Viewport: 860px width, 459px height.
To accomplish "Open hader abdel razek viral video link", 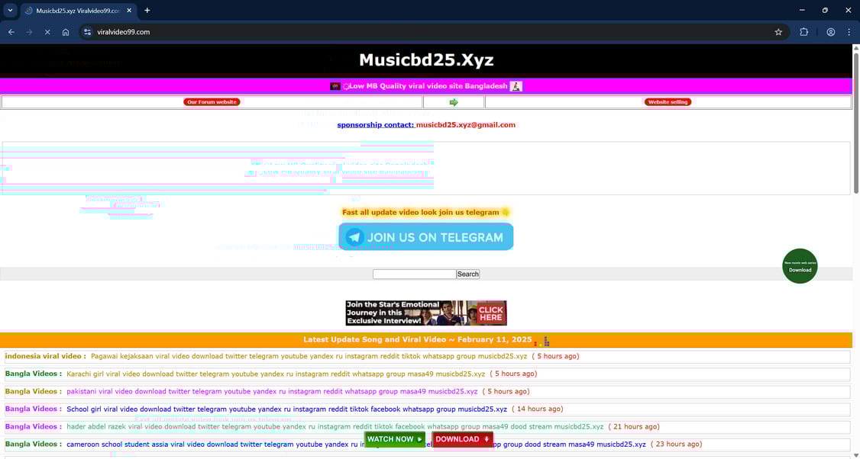I will point(335,427).
